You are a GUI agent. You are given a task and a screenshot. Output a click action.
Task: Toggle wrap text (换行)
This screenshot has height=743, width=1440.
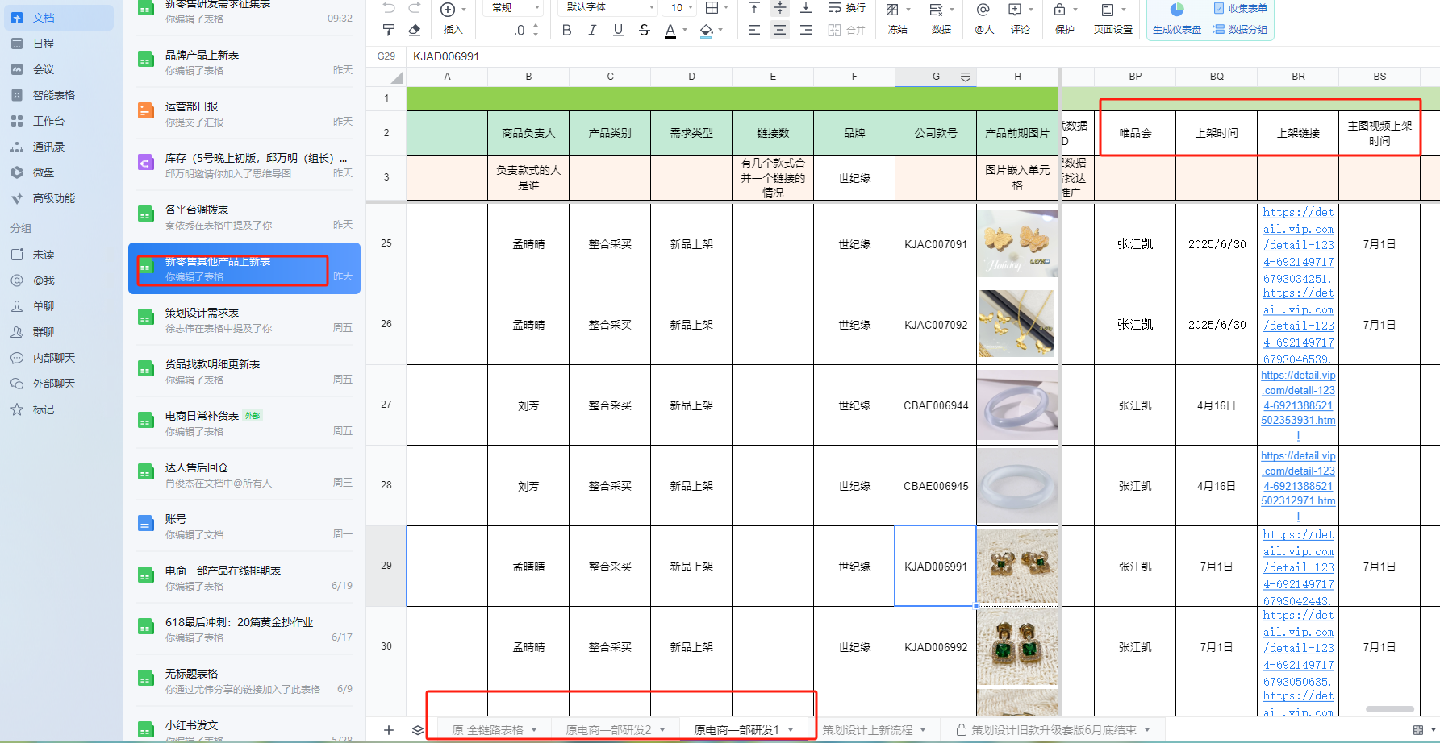pyautogui.click(x=846, y=8)
